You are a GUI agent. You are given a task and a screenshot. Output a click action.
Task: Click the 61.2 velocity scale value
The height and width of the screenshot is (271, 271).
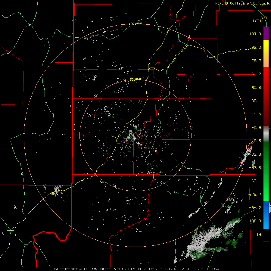click(256, 74)
